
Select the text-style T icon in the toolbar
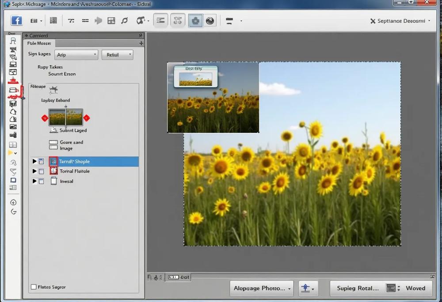pos(71,21)
